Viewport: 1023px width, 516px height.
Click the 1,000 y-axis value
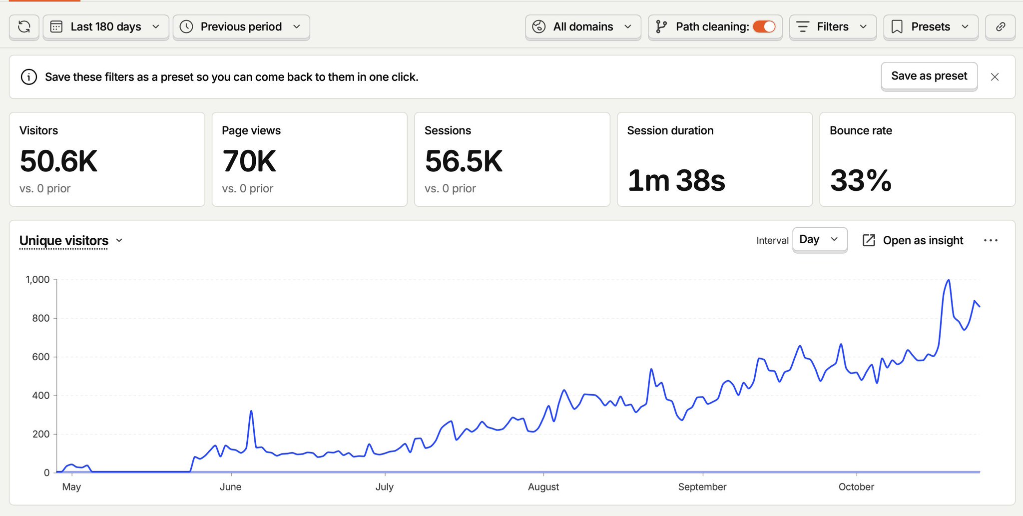click(x=38, y=280)
